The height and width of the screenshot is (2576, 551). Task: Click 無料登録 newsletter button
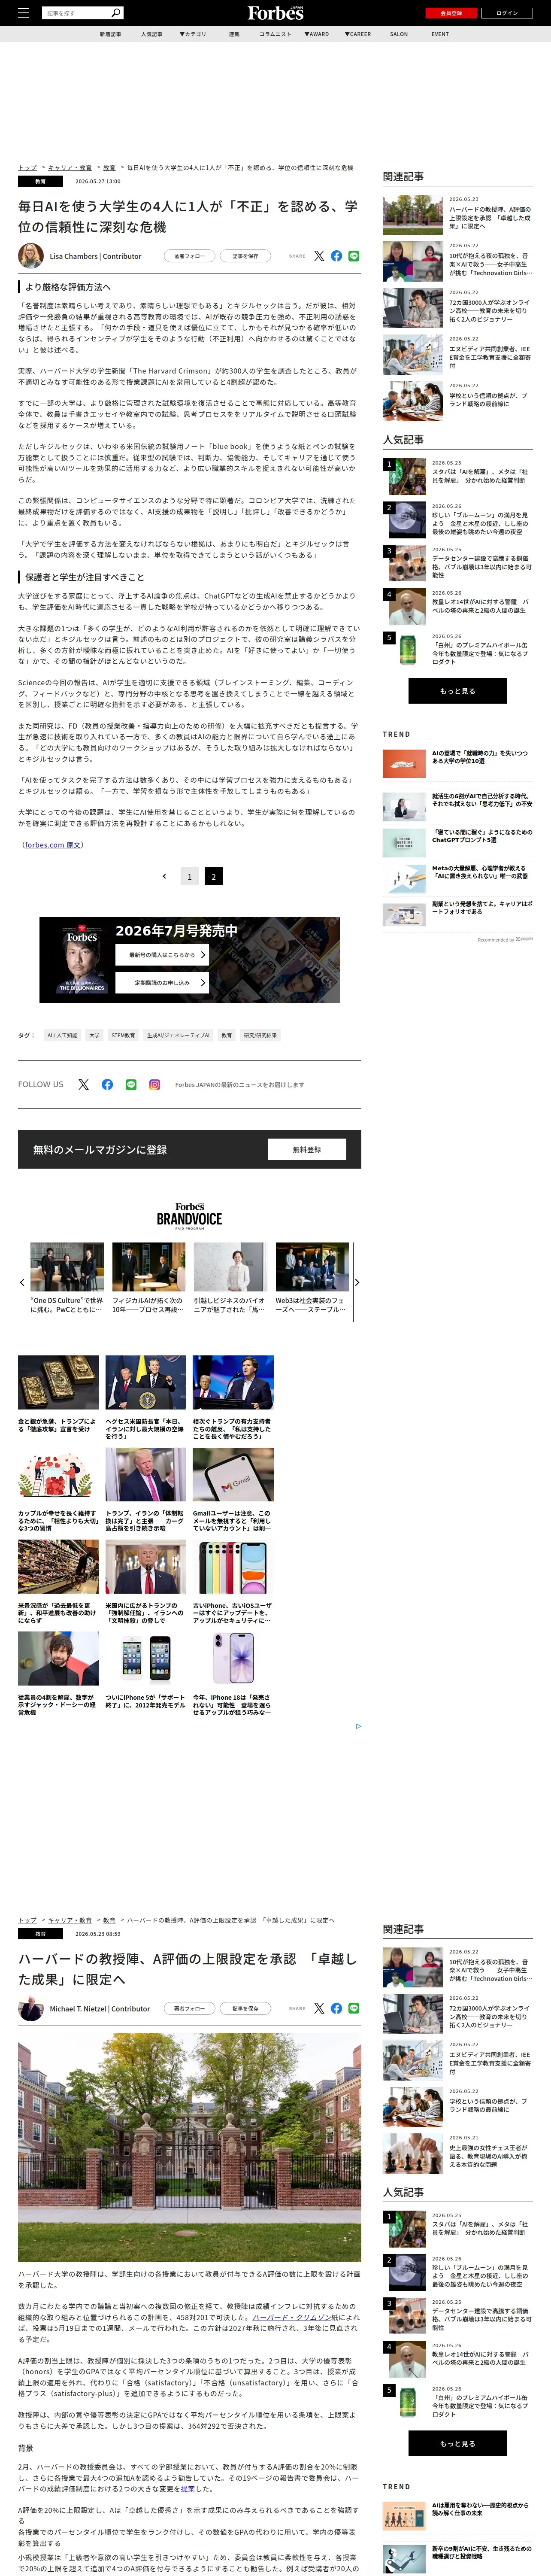pyautogui.click(x=307, y=1149)
